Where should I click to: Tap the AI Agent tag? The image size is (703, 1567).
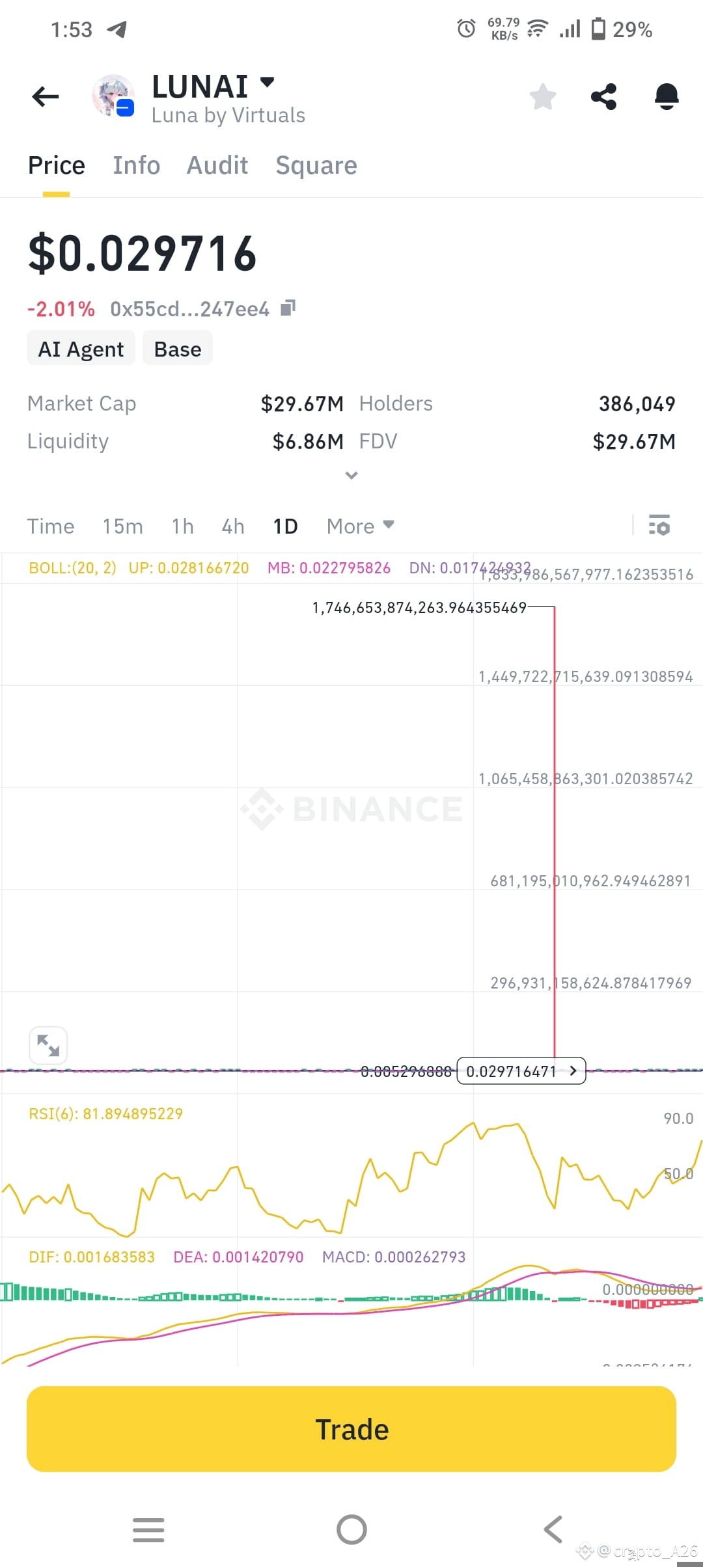[x=81, y=349]
